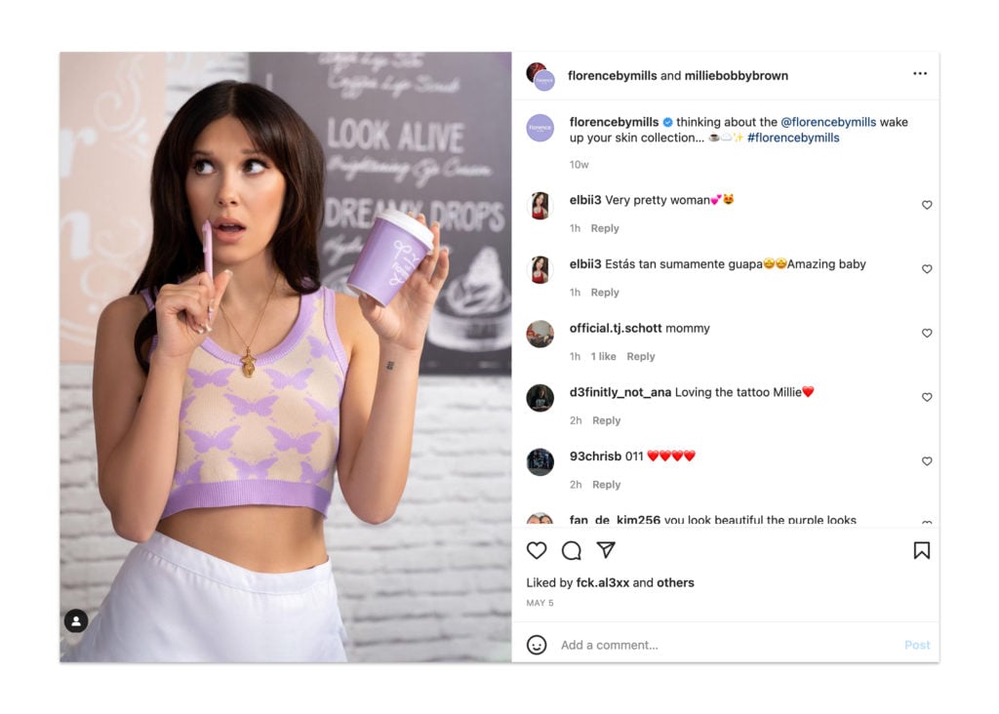Open milliebobbybrown profile from header
The width and height of the screenshot is (999, 714).
tap(736, 76)
